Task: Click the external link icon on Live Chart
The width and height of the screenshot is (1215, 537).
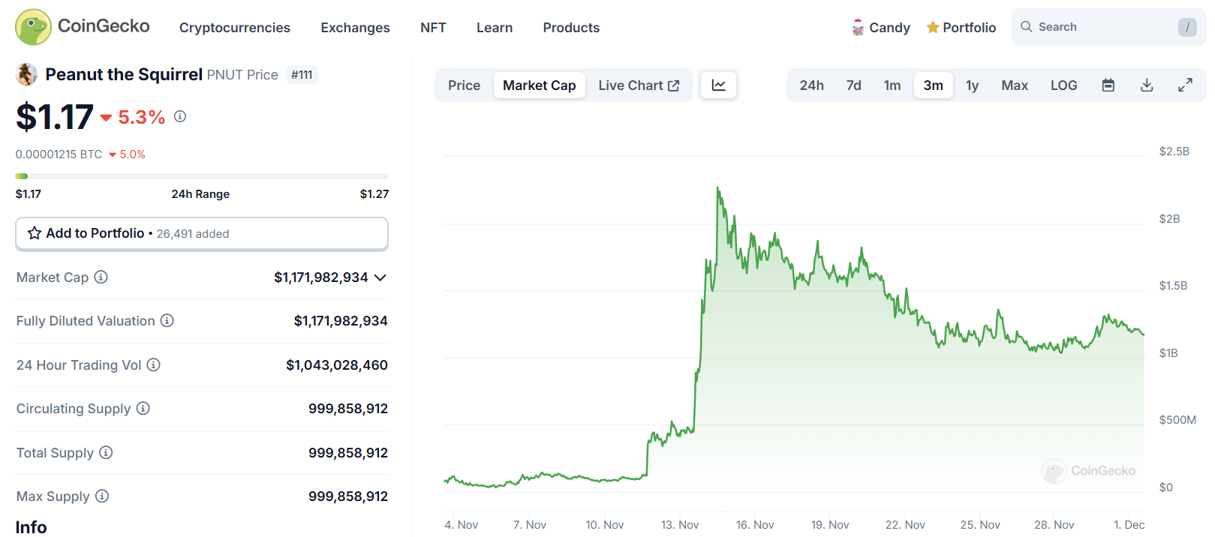Action: pos(674,85)
